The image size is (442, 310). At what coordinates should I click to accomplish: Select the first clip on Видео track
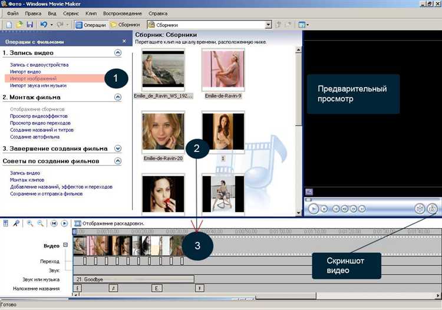coord(80,246)
